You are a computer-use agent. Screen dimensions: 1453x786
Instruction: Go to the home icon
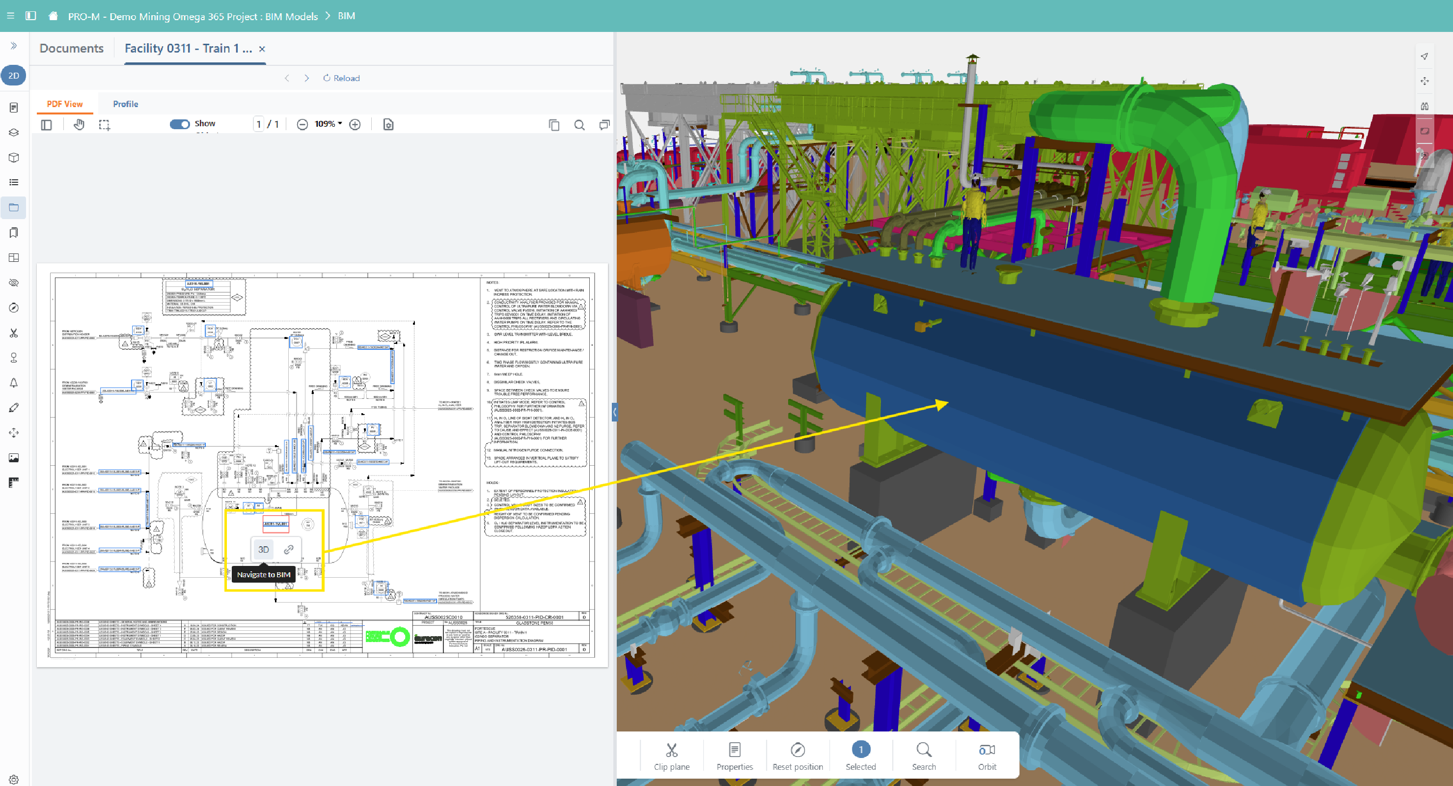(53, 16)
